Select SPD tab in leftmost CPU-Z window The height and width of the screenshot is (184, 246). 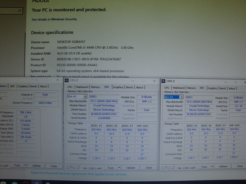[12, 86]
